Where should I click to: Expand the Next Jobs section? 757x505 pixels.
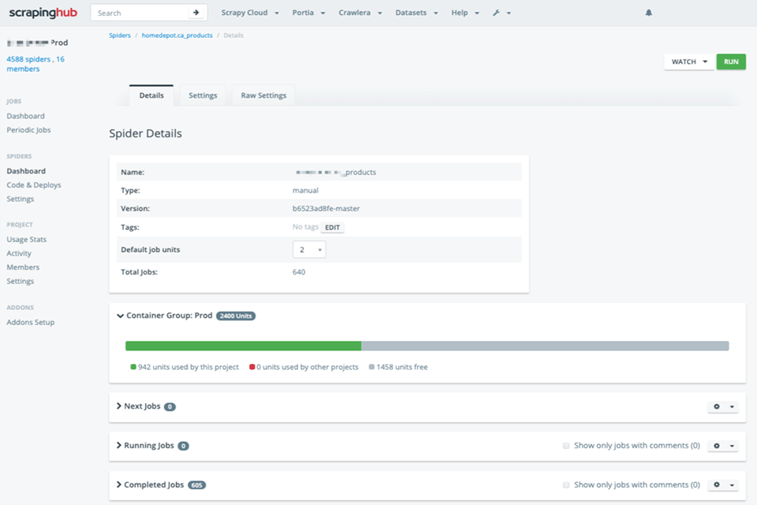tap(119, 406)
